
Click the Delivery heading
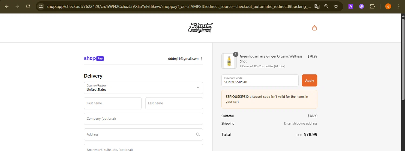(x=93, y=76)
